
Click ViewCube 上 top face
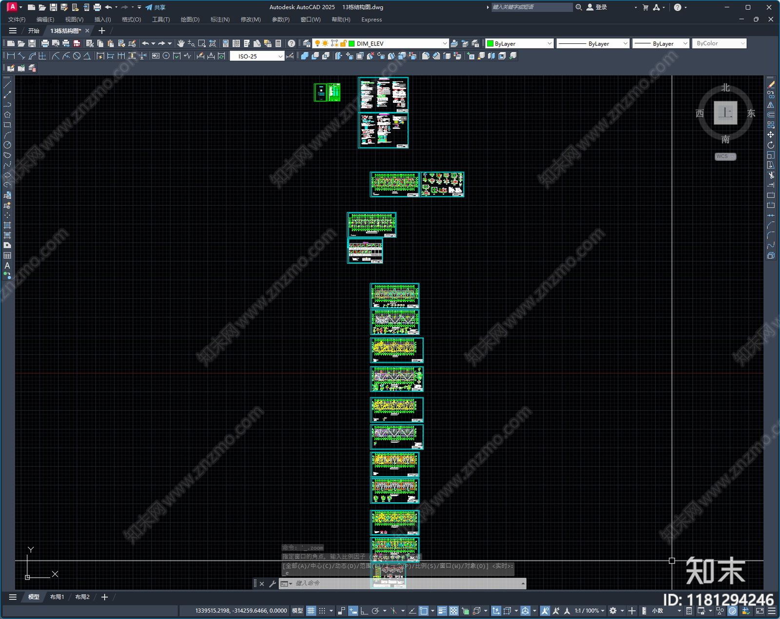click(725, 113)
